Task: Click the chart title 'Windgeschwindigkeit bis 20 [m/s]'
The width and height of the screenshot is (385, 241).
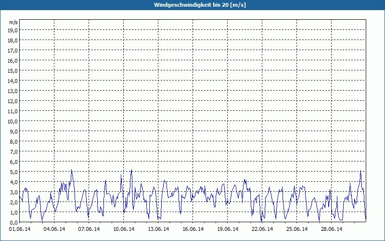Action: [x=200, y=5]
